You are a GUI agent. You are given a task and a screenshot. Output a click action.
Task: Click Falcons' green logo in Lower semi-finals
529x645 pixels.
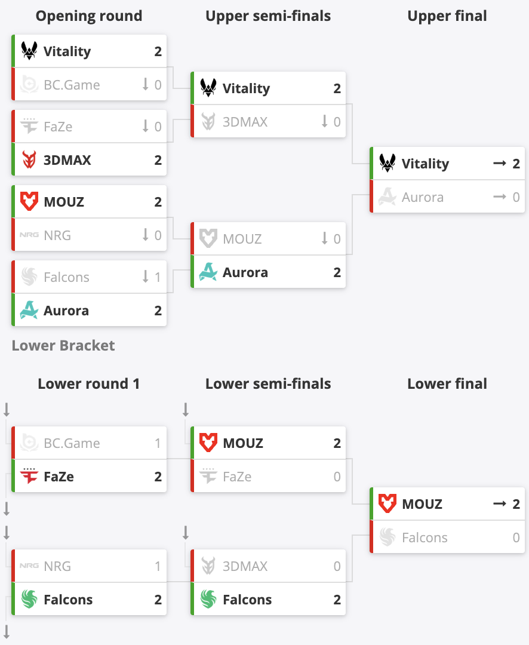click(208, 600)
